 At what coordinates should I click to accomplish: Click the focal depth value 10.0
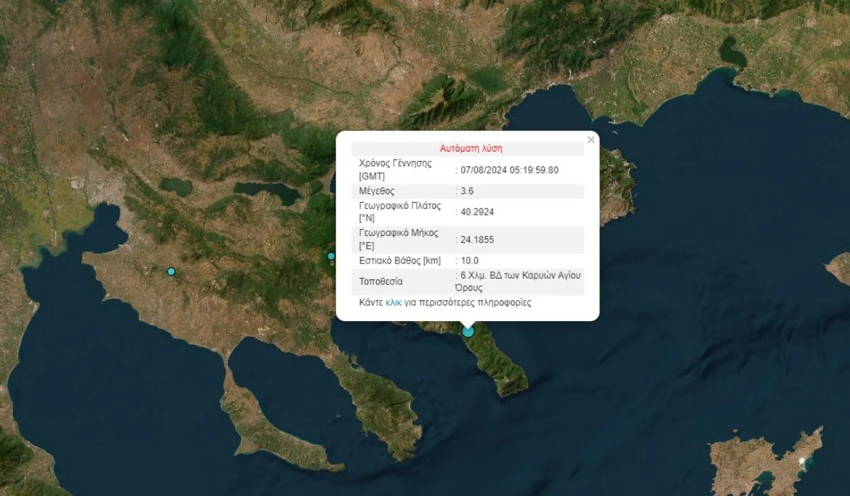point(470,261)
